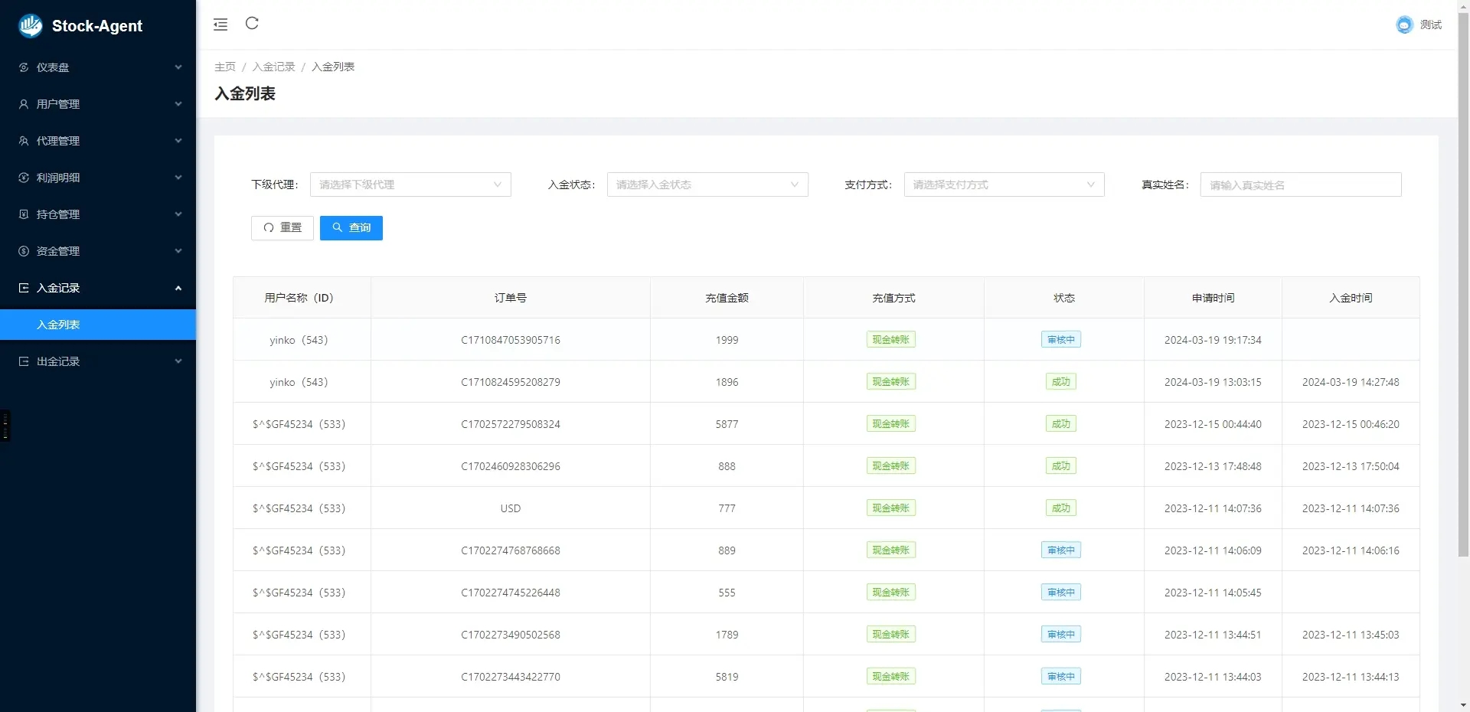This screenshot has height=712, width=1470.
Task: Collapse the 入金记录 sidebar menu
Action: (x=98, y=288)
